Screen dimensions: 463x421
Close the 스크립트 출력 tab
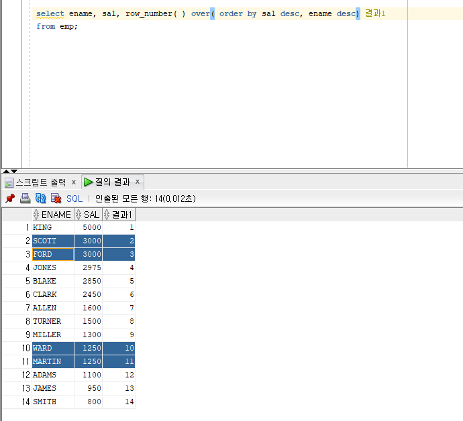pos(74,182)
